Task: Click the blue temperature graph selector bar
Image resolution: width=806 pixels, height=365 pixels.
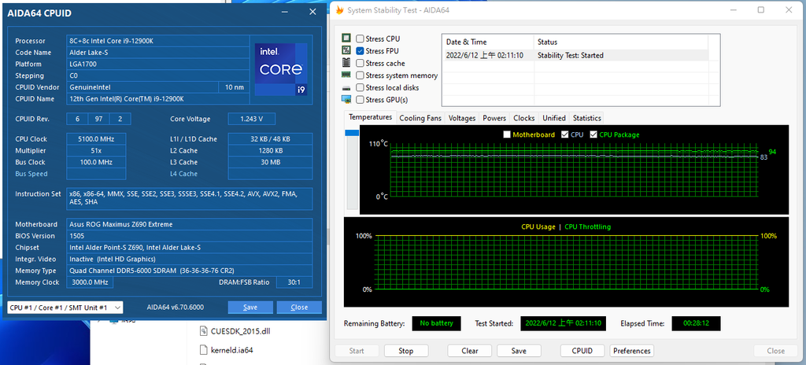Action: tap(352, 133)
